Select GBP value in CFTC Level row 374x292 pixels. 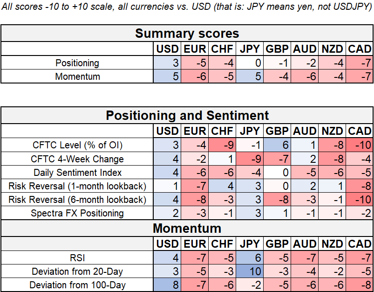pyautogui.click(x=277, y=145)
